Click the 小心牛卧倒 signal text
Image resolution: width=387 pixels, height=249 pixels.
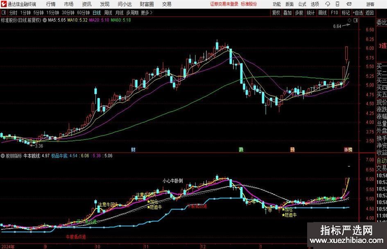[x=172, y=181]
